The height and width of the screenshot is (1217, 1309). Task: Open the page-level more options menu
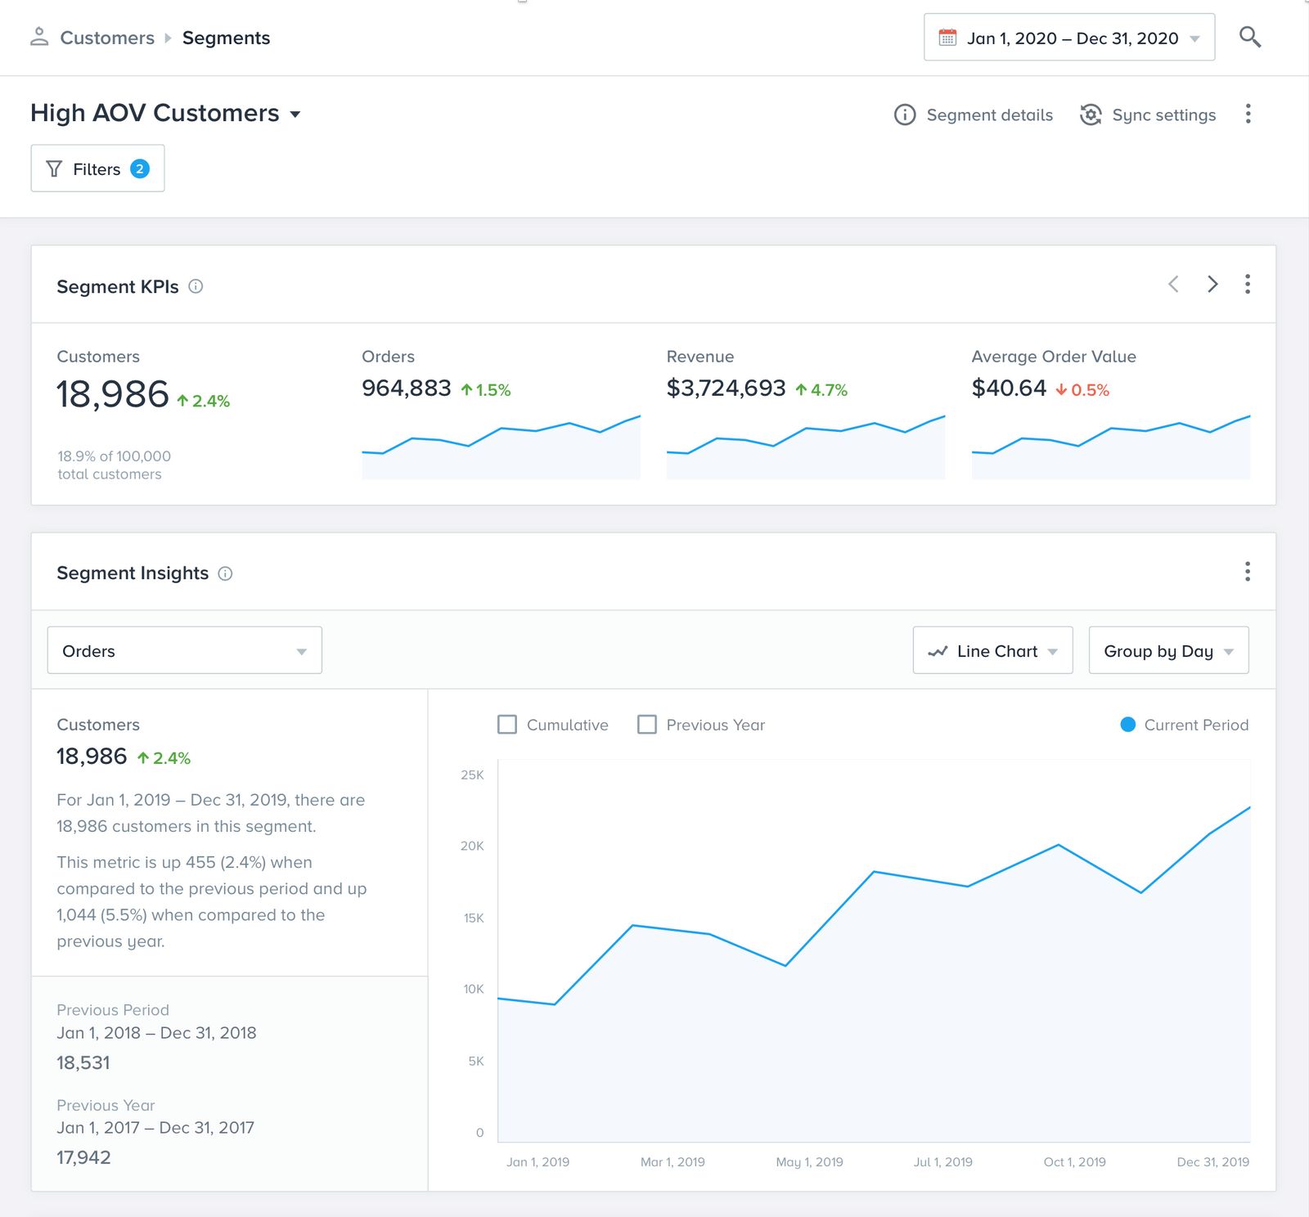pyautogui.click(x=1248, y=114)
